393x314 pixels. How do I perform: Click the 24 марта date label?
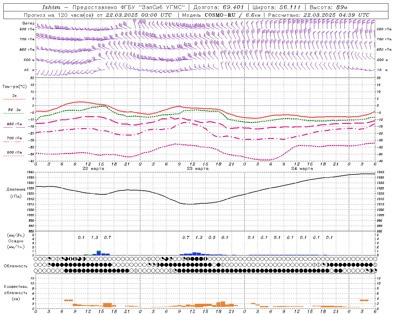click(x=302, y=169)
